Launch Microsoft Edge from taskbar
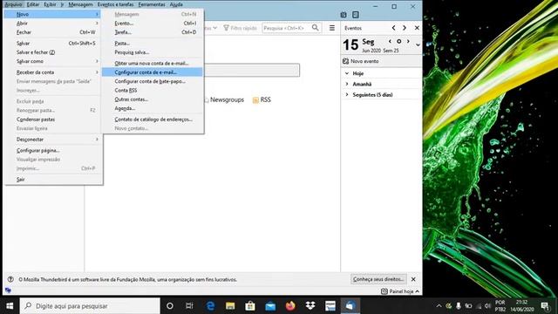Viewport: 558px width, 314px height. (210, 306)
